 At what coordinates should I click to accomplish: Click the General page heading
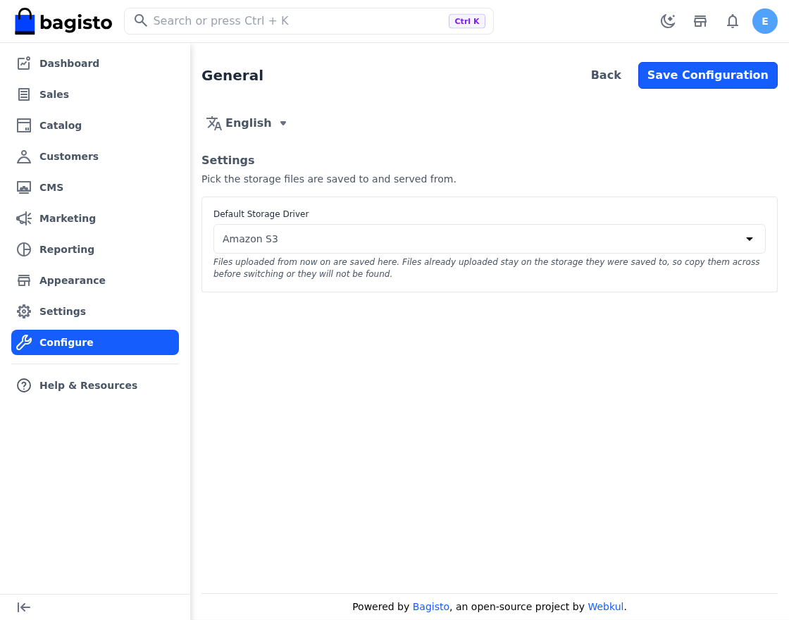click(x=232, y=75)
